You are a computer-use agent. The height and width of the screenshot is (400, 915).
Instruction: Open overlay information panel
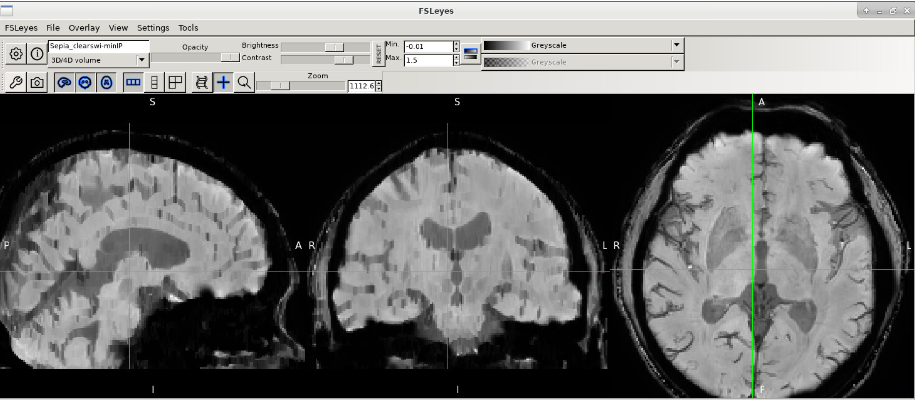click(37, 54)
